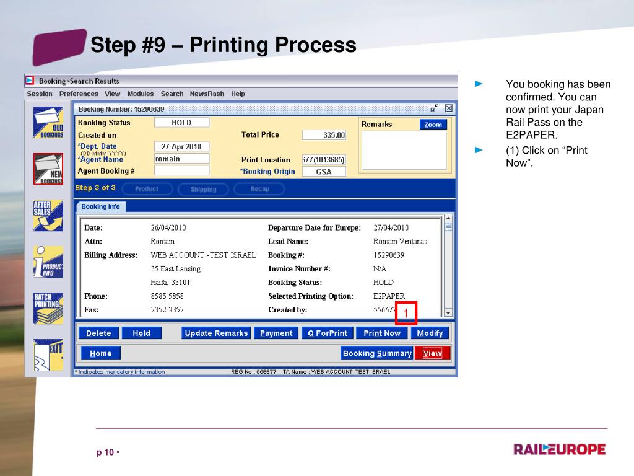This screenshot has width=634, height=476.
Task: Click the Shipping step button
Action: pyautogui.click(x=203, y=189)
